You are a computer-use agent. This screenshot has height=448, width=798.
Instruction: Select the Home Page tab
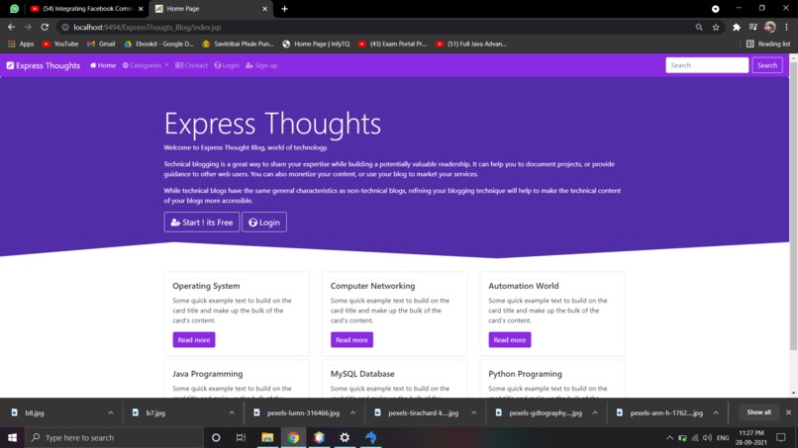(212, 9)
